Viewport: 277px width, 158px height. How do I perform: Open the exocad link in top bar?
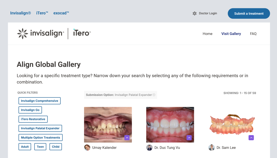pos(61,13)
